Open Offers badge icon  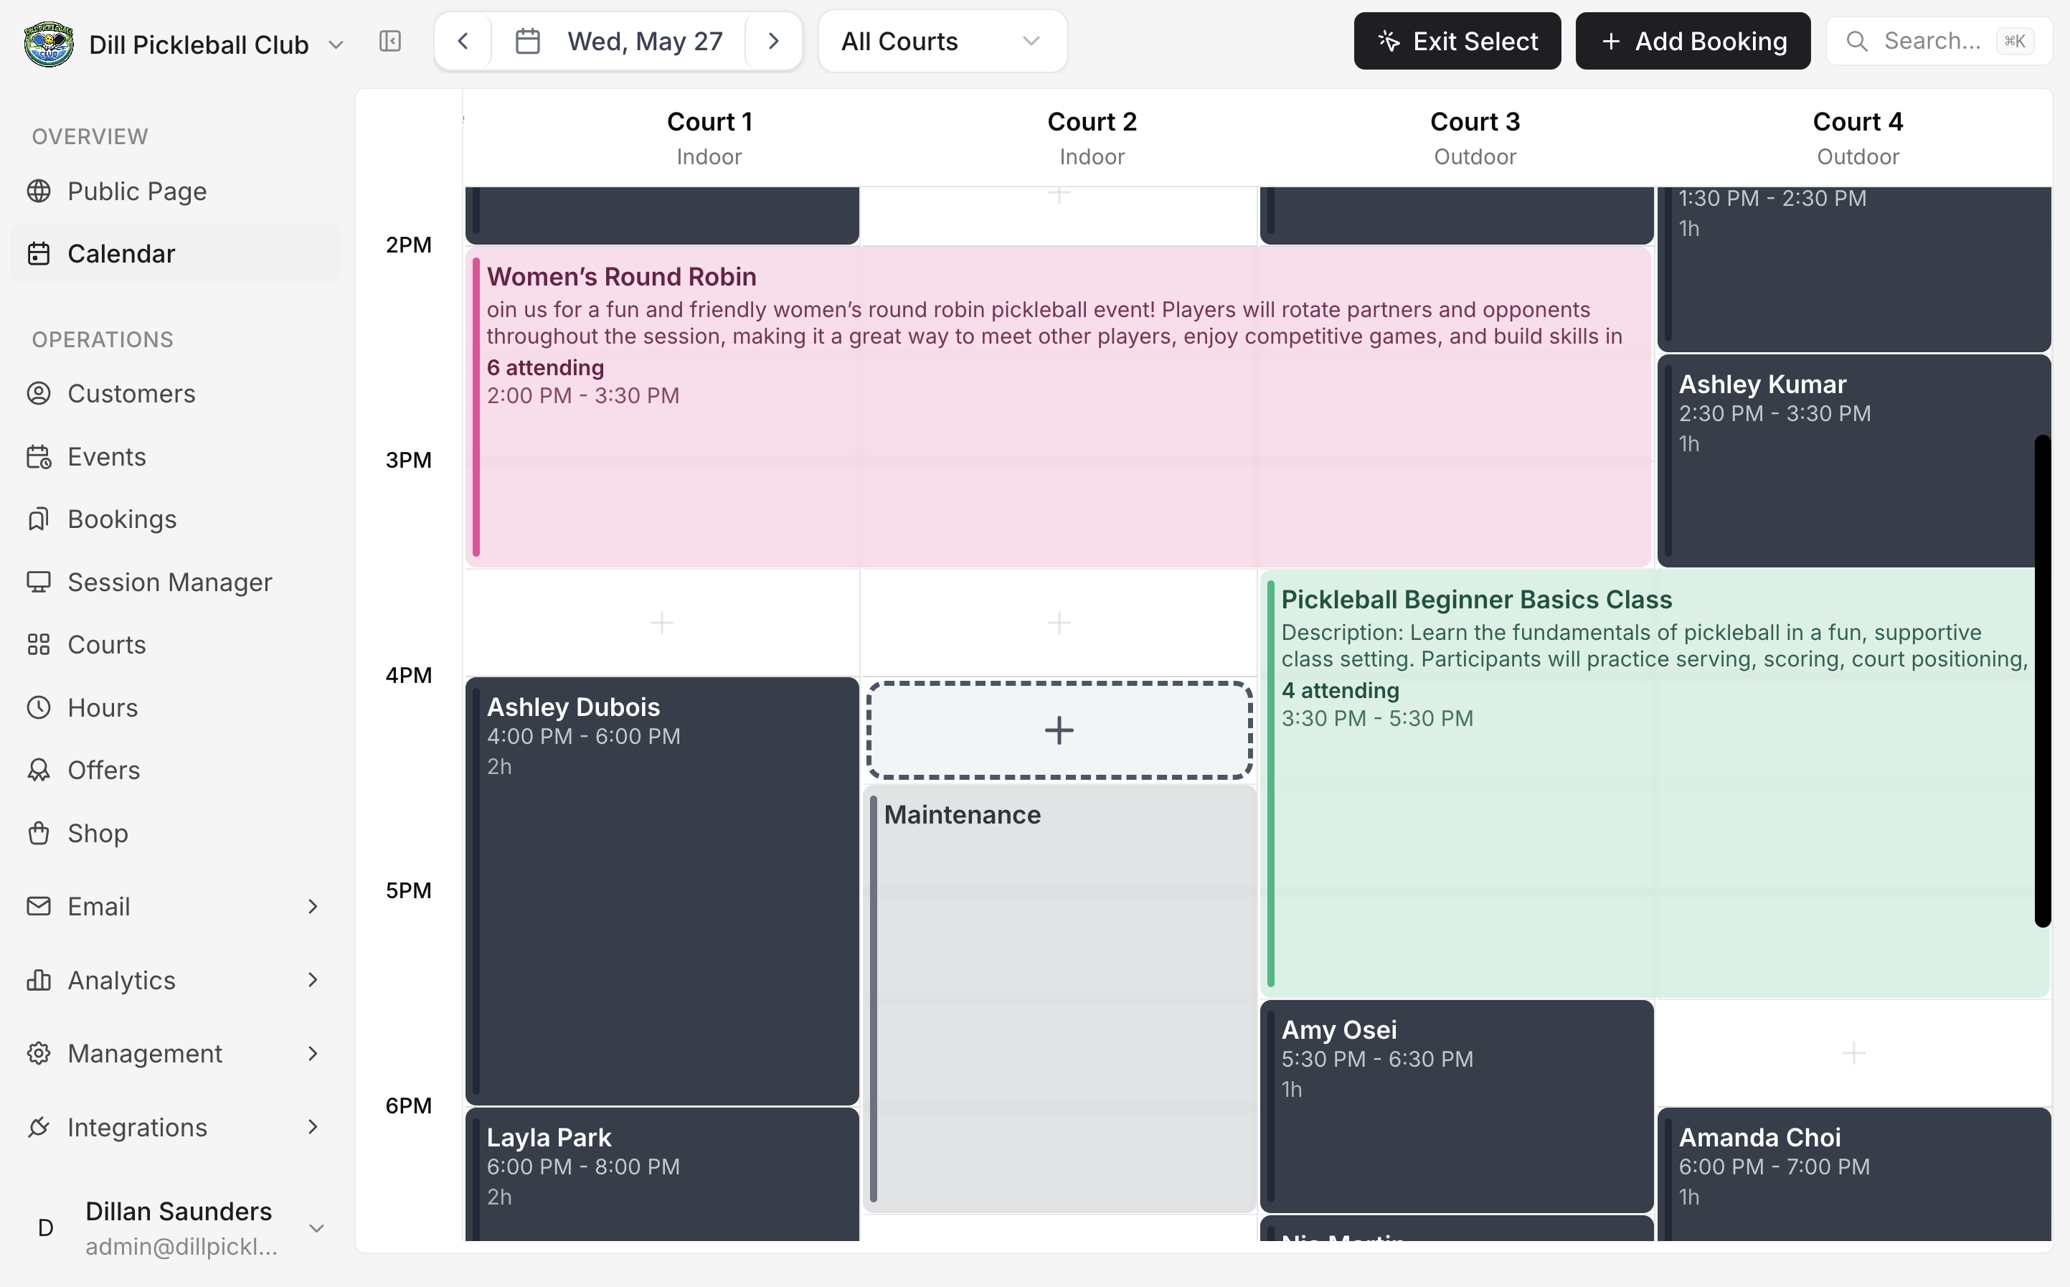point(38,770)
